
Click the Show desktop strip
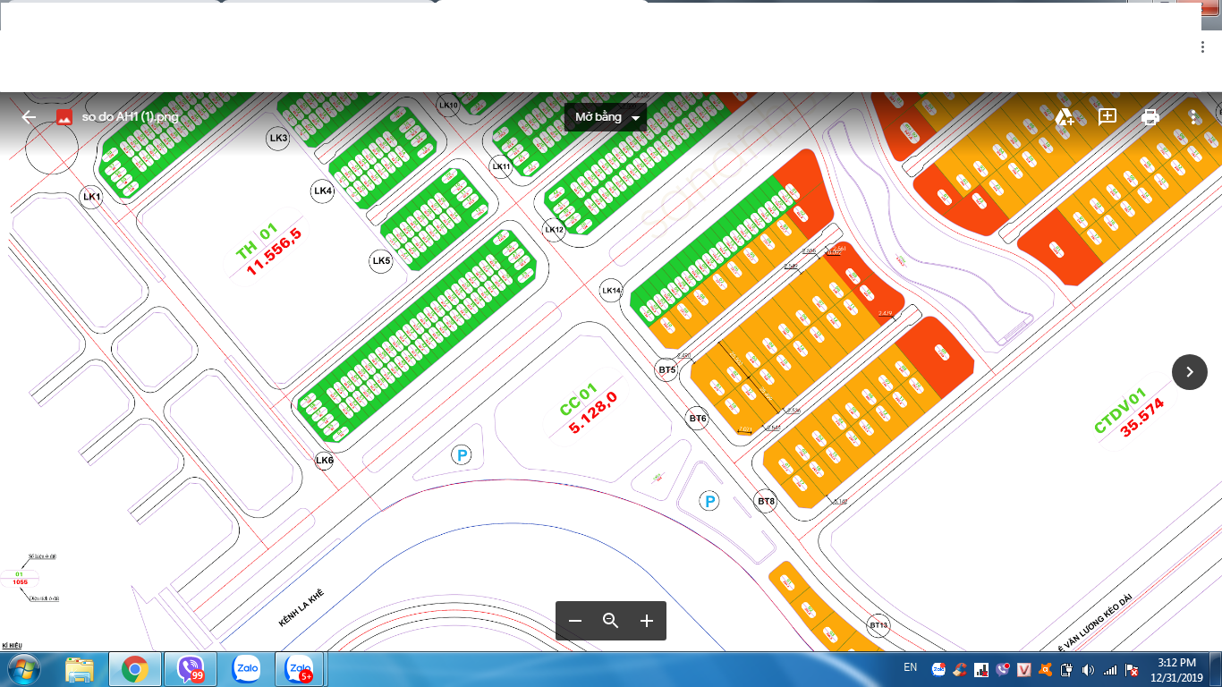click(x=1214, y=669)
